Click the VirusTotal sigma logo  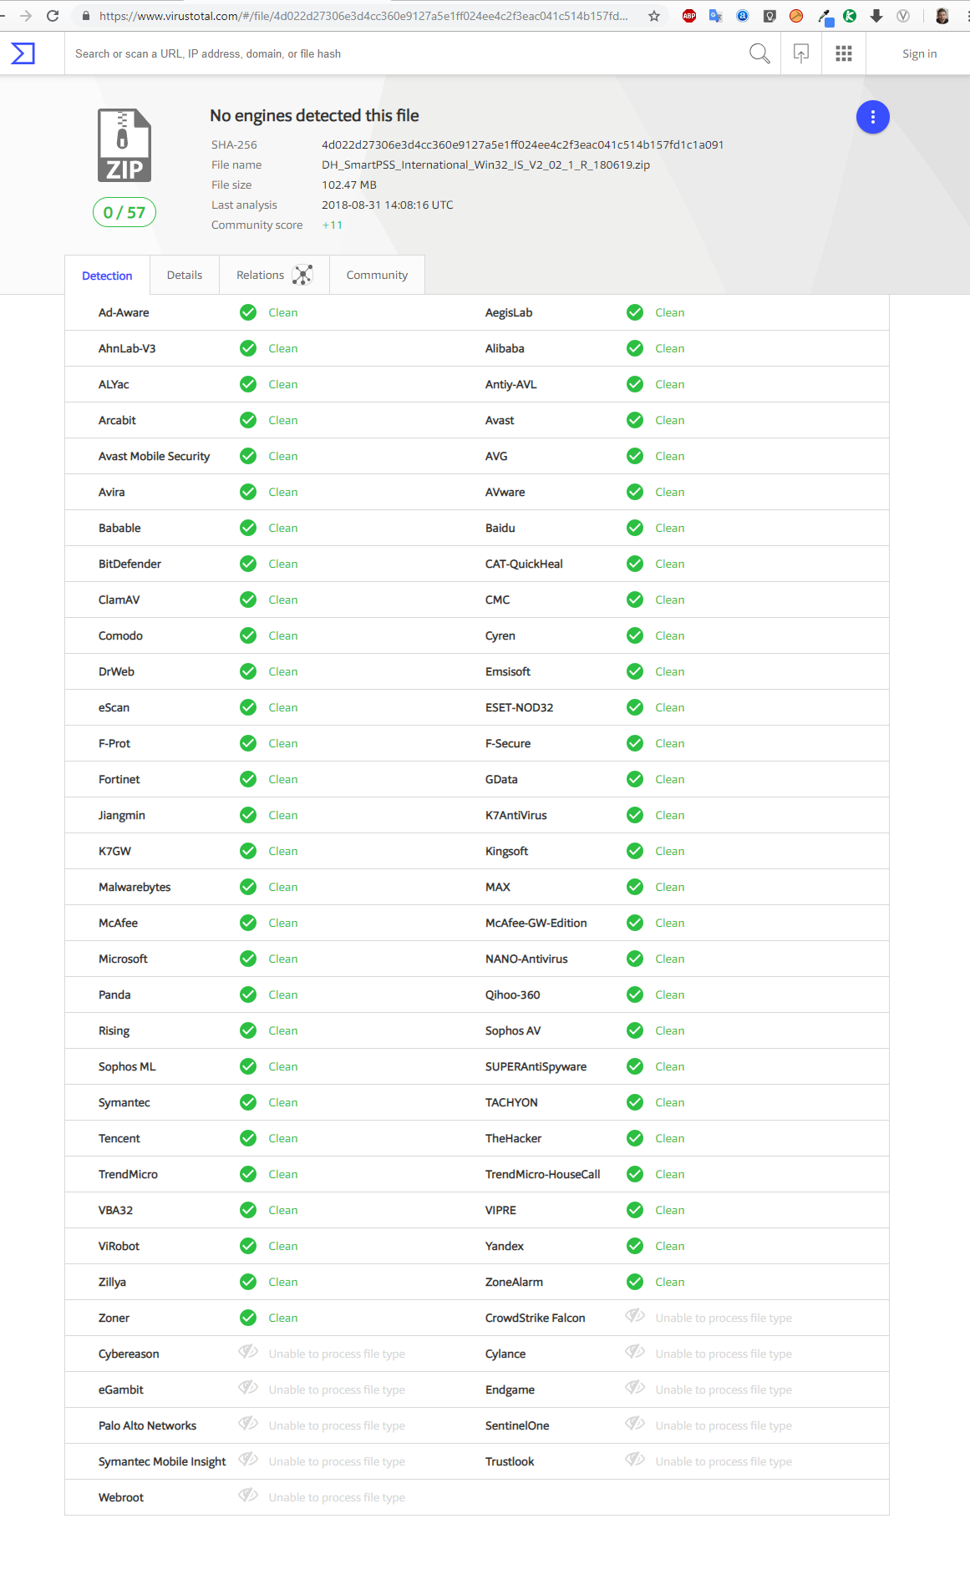coord(23,53)
